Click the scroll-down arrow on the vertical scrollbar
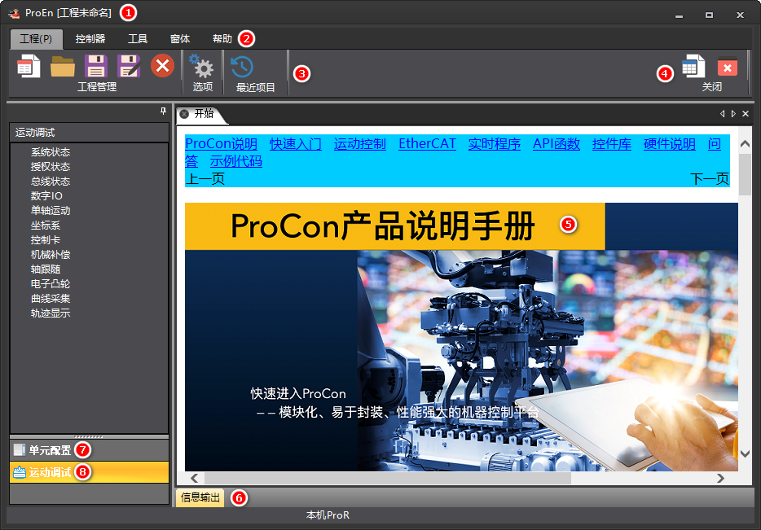 (745, 453)
